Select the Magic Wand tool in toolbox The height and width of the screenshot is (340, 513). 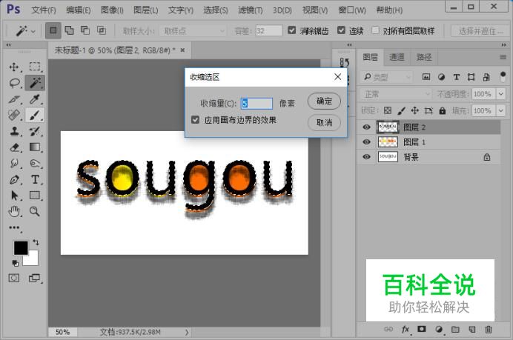35,83
